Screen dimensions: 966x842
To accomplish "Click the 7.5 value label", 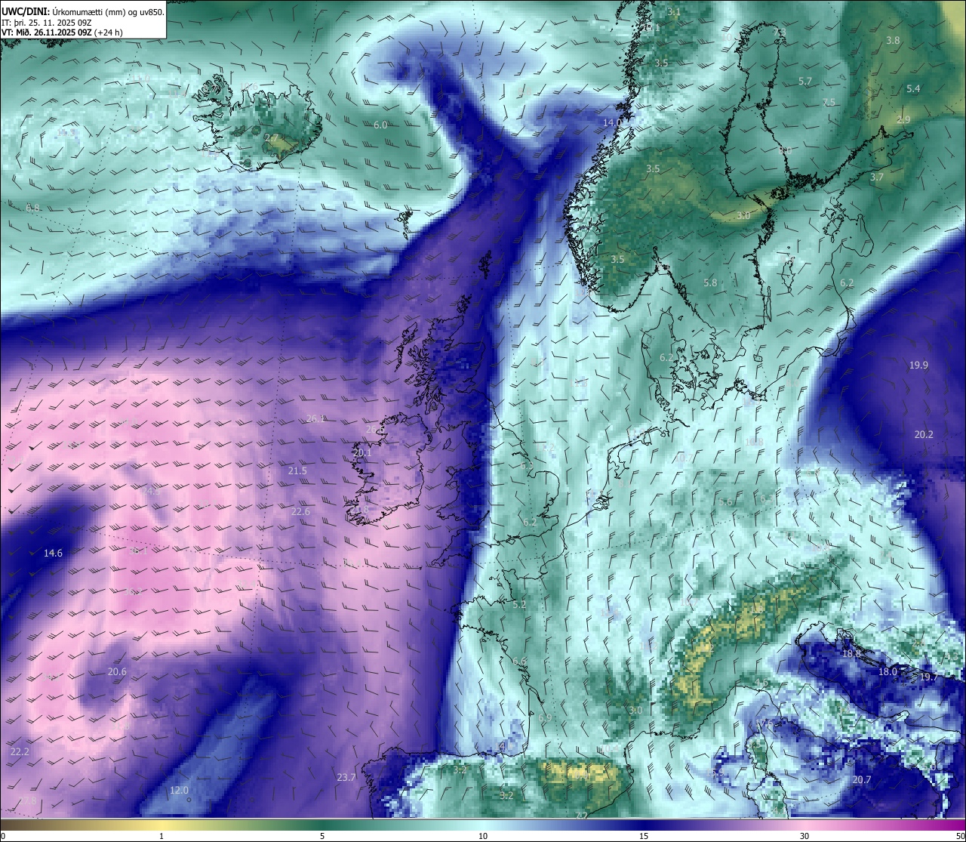I will coord(829,103).
